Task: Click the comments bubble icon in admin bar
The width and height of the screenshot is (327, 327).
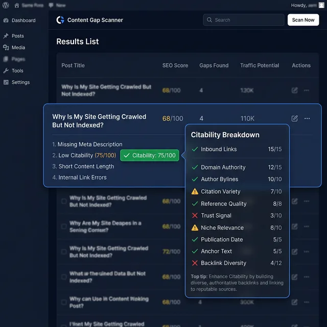Action: (x=51, y=5)
